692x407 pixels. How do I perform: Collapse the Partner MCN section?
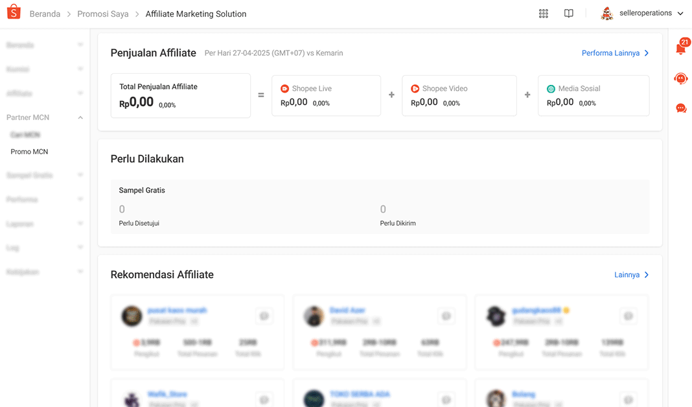coord(80,117)
